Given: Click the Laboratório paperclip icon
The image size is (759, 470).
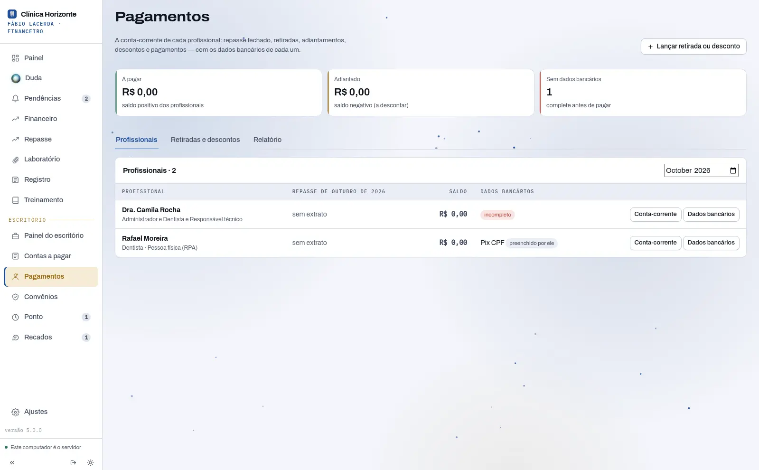Looking at the screenshot, I should 15,160.
